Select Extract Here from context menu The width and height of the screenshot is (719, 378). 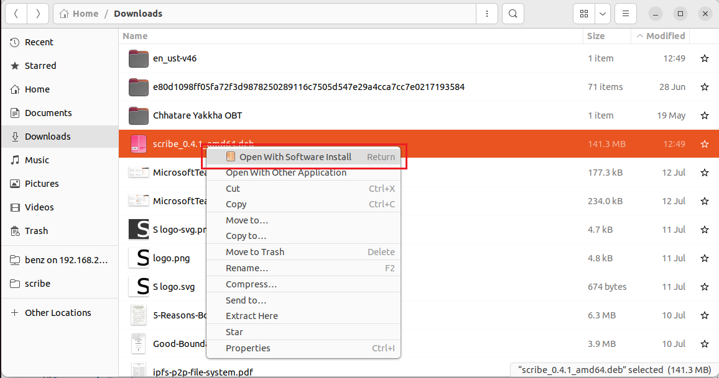point(252,316)
